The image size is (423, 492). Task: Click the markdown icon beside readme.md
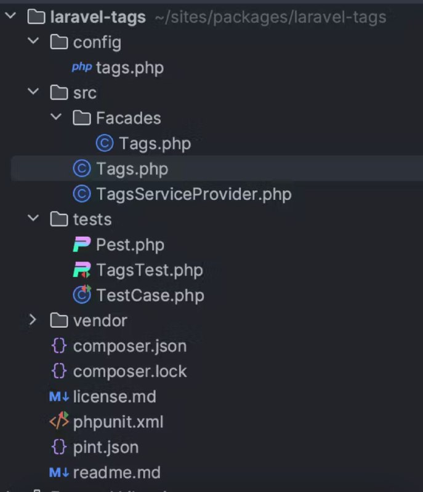(x=59, y=472)
